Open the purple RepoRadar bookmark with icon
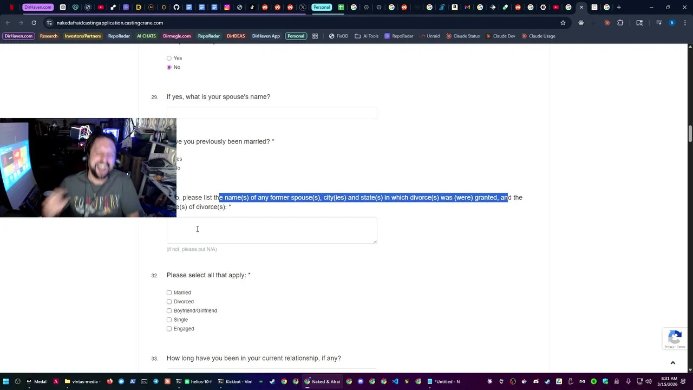693x390 pixels. click(399, 36)
